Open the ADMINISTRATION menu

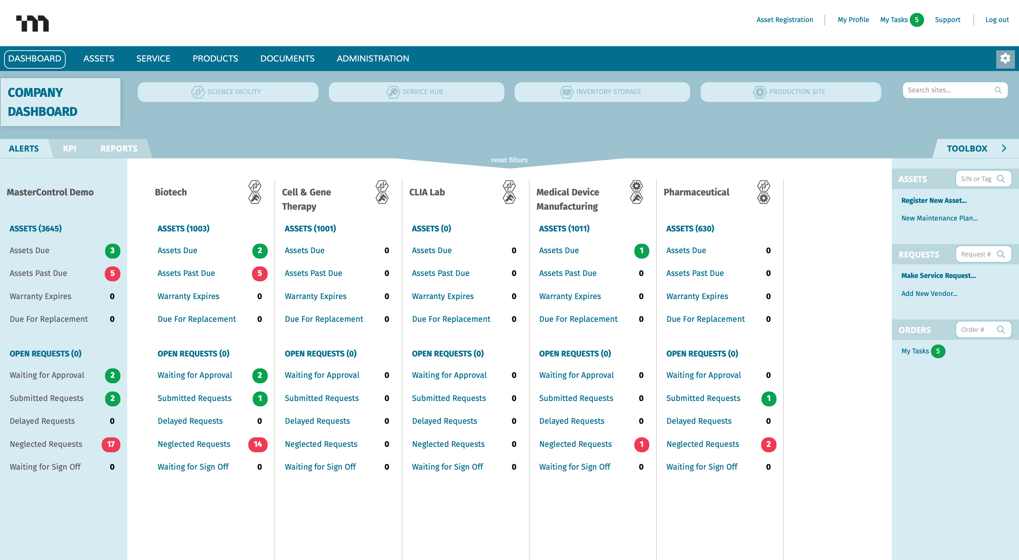click(x=373, y=58)
